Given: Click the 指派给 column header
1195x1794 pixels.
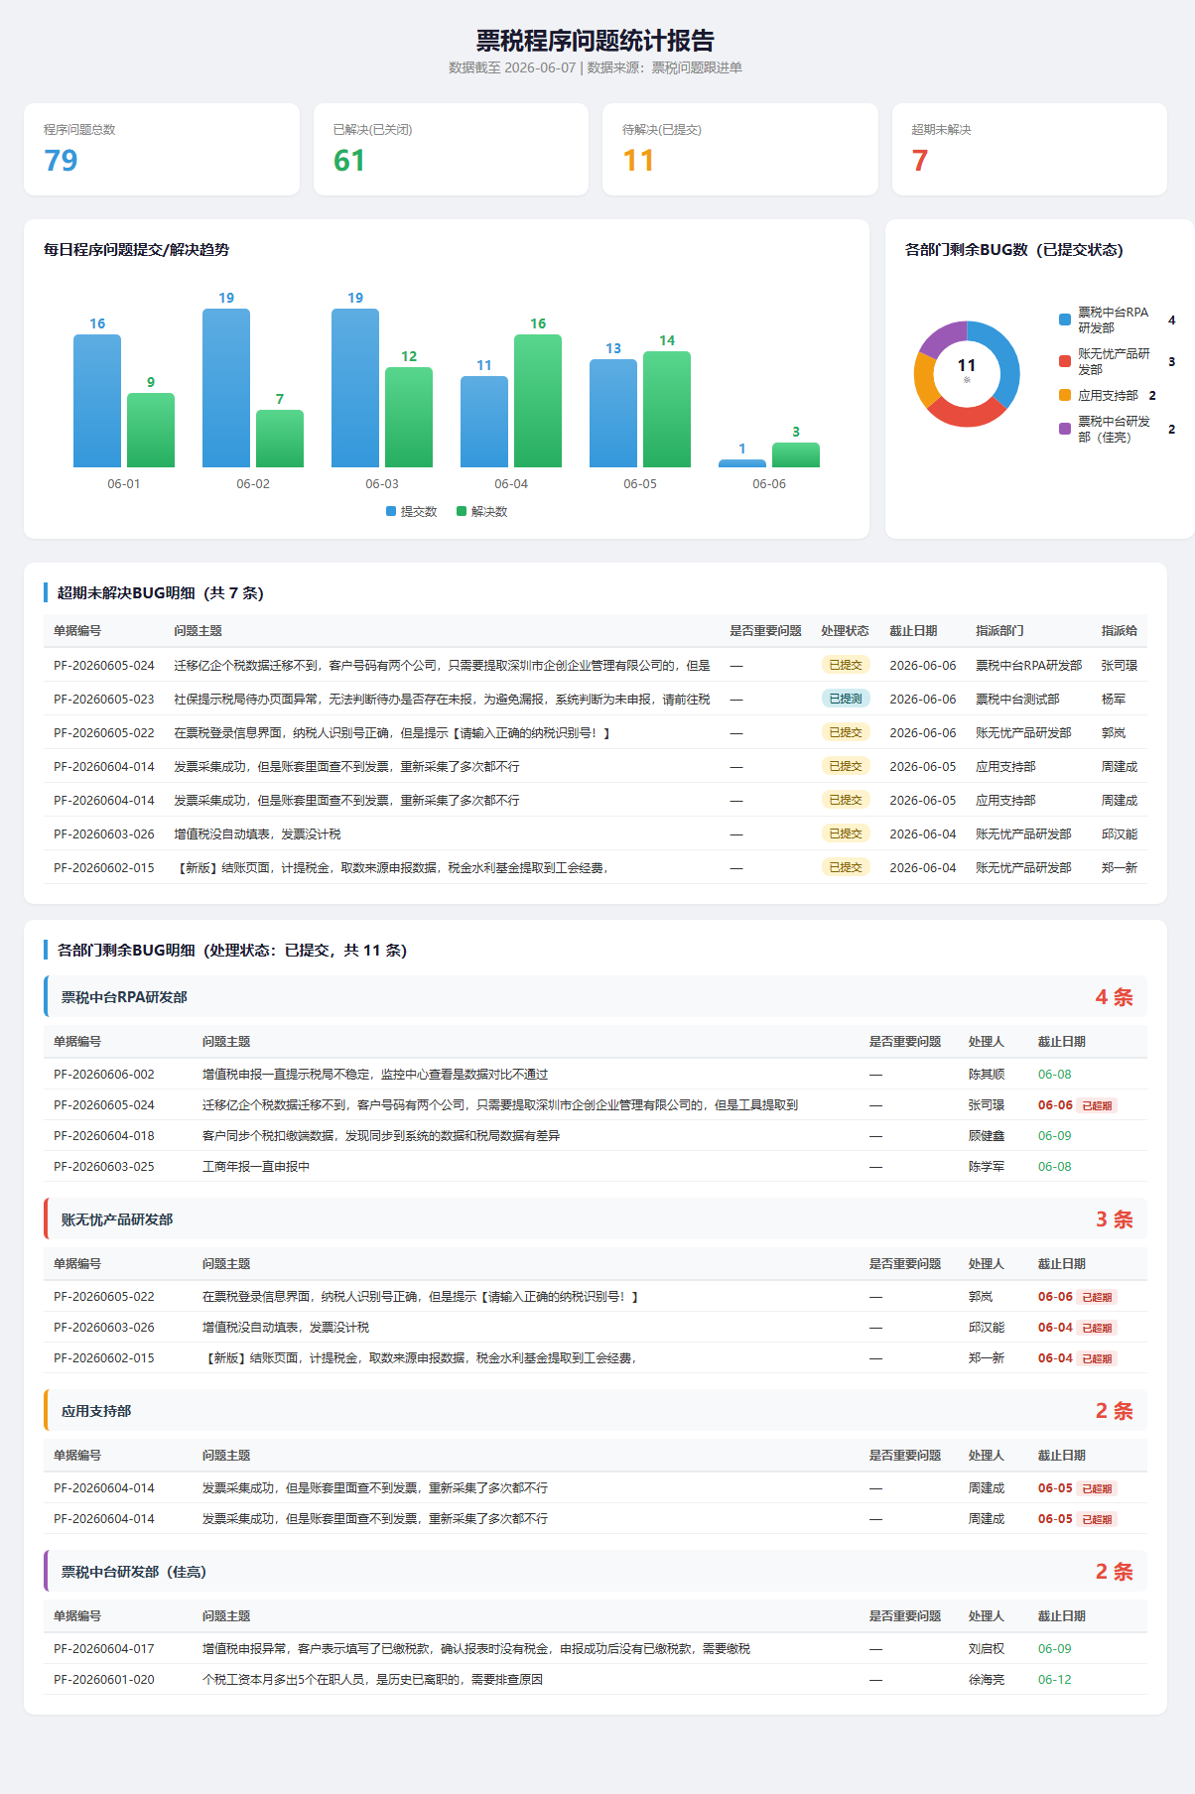Looking at the screenshot, I should (1119, 631).
